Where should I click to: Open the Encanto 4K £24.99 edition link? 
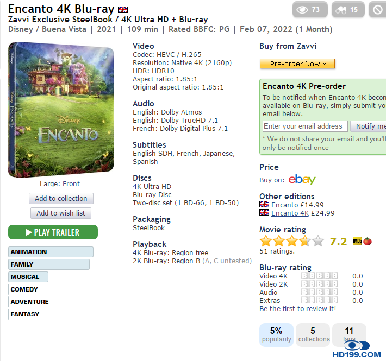[290, 213]
